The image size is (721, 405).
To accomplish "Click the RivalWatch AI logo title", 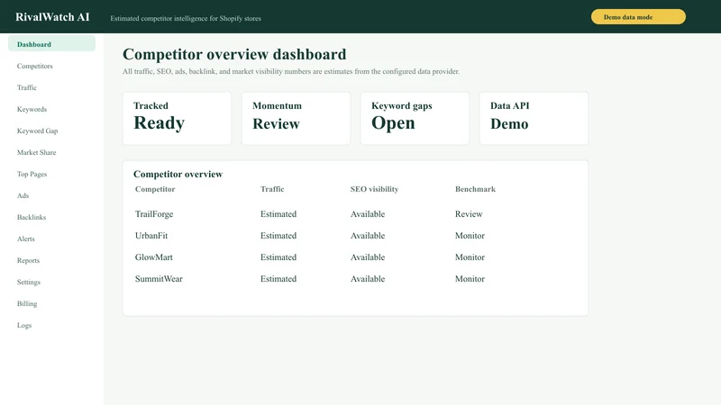I will coord(52,17).
